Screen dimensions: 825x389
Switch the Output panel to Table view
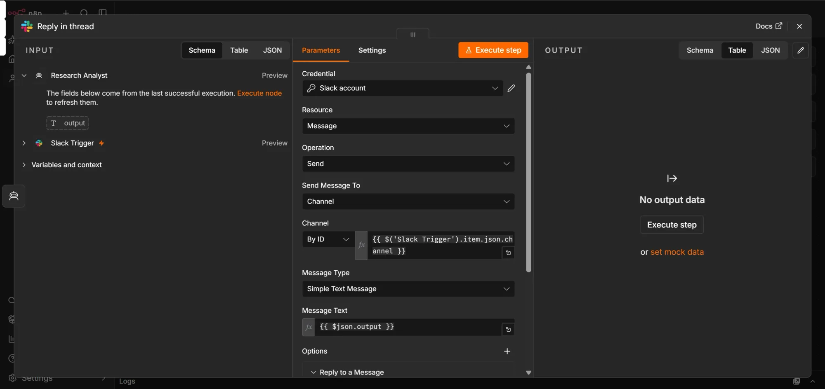tap(737, 50)
